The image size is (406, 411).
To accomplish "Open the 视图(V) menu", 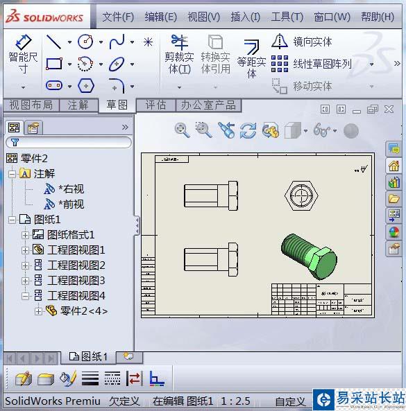I will [203, 17].
